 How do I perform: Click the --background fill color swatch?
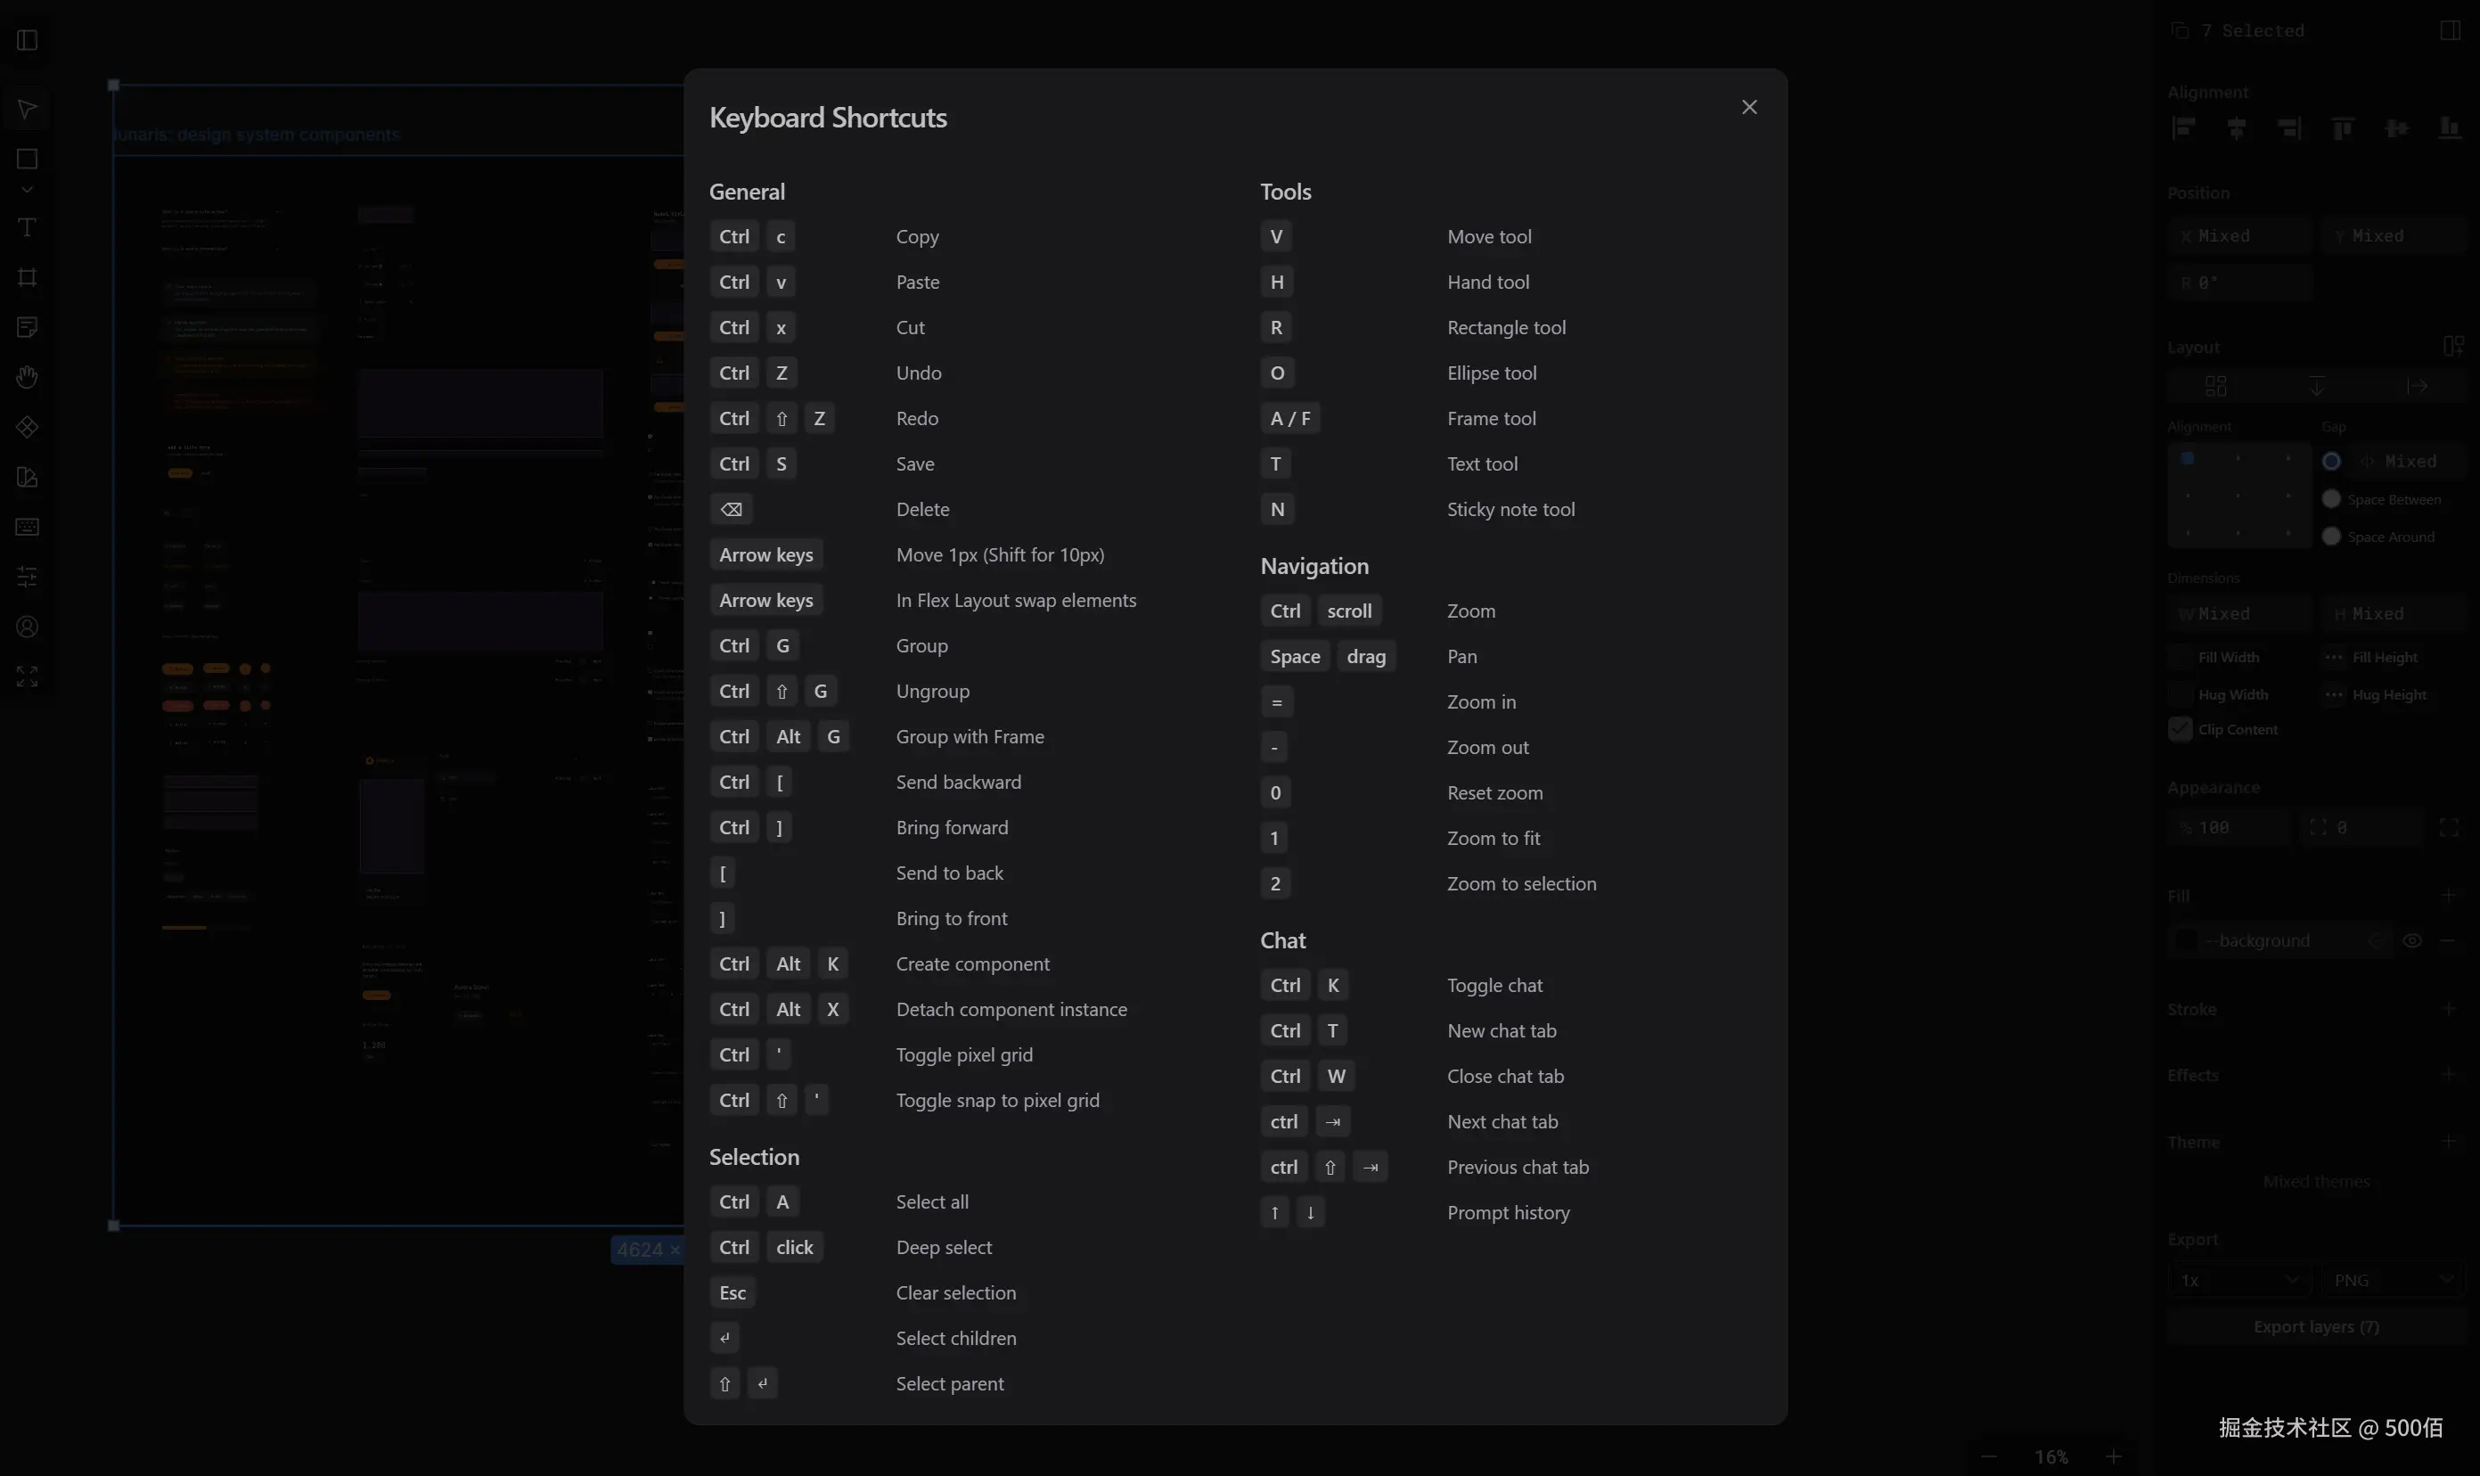(x=2186, y=940)
